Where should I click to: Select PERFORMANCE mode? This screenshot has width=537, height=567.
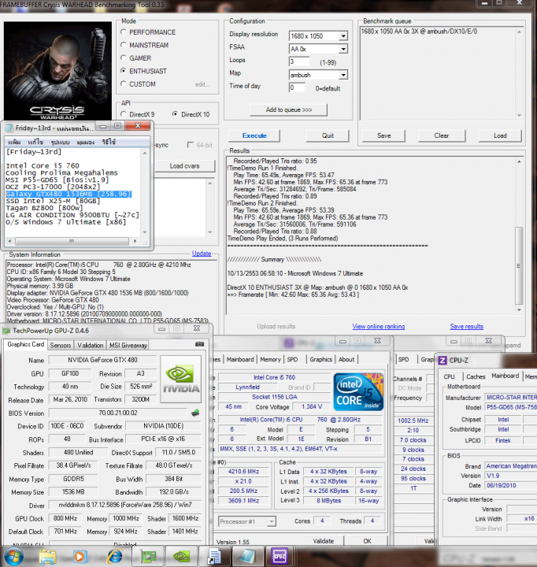124,31
